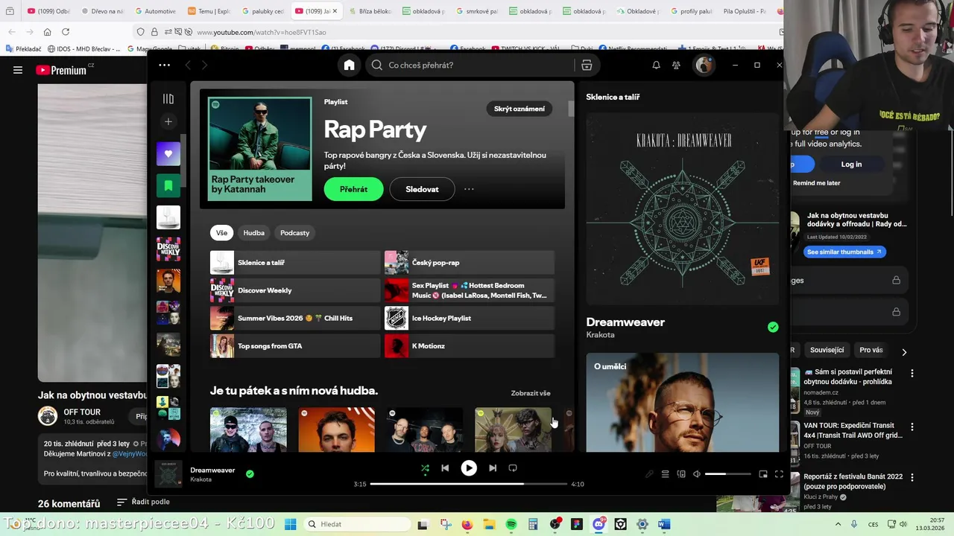Screen dimensions: 954x536
Task: Seek within the song progress bar
Action: 469,484
